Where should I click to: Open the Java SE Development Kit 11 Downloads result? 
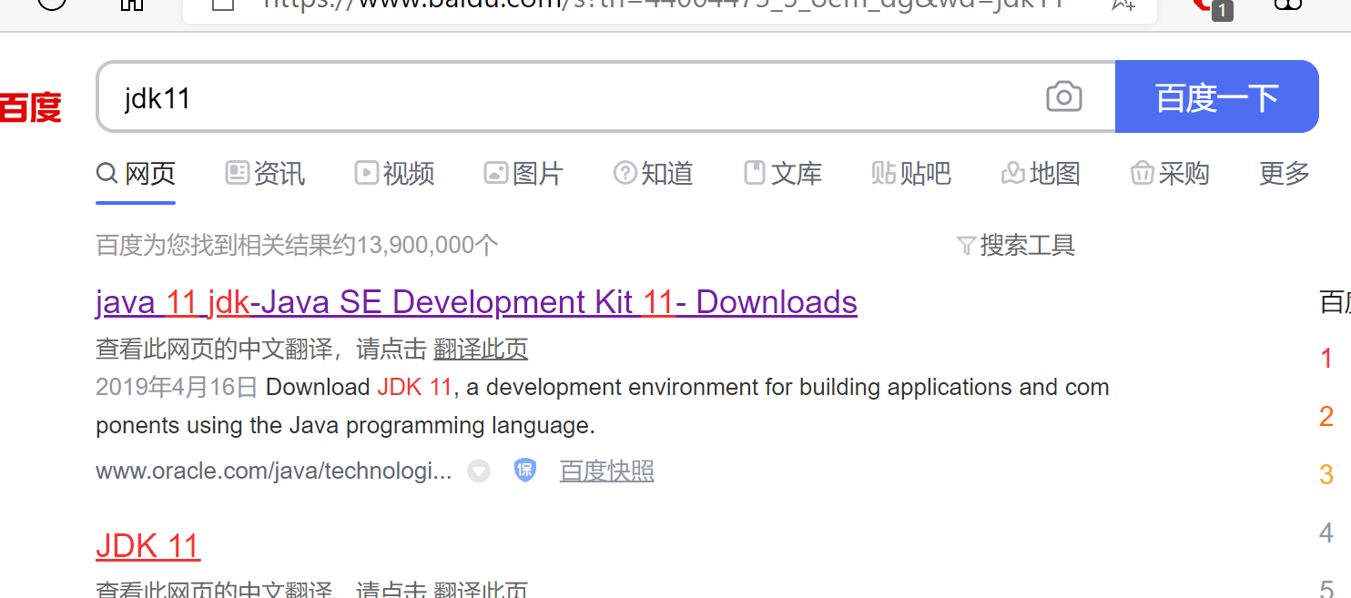tap(476, 302)
